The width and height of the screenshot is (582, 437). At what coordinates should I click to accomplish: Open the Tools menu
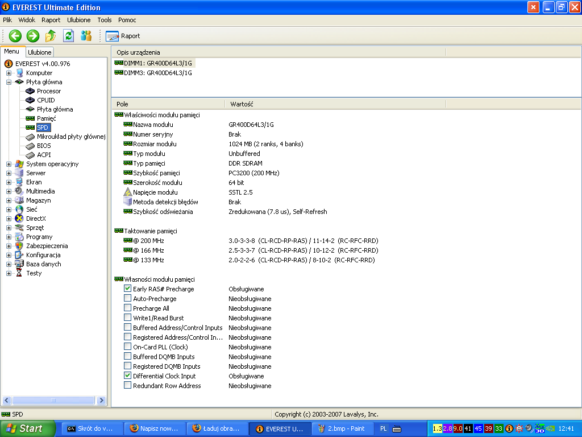click(105, 20)
